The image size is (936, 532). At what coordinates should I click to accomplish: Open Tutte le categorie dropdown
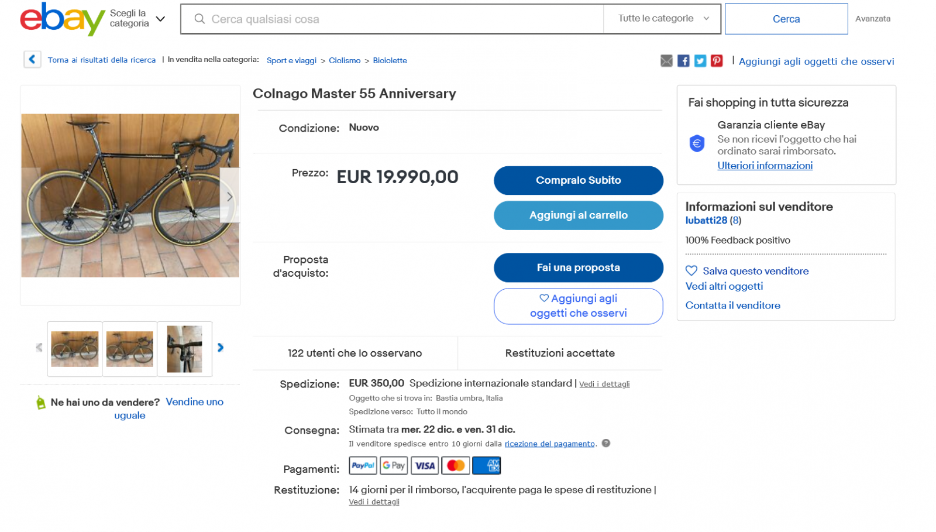[x=663, y=19]
